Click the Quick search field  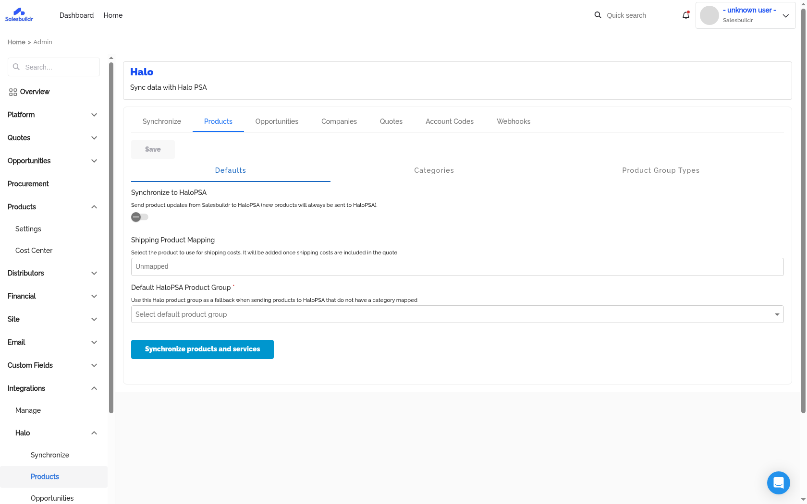[x=626, y=15]
